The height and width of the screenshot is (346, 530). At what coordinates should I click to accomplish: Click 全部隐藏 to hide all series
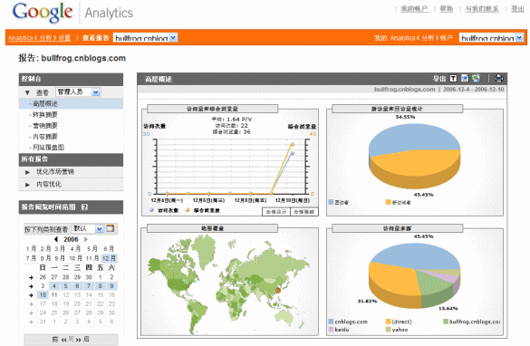coord(304,212)
